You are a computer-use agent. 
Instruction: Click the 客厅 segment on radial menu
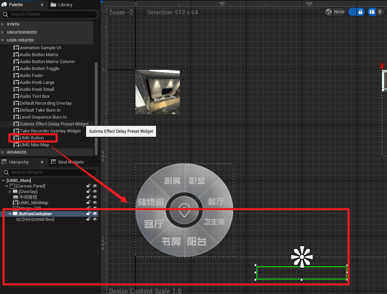154,224
